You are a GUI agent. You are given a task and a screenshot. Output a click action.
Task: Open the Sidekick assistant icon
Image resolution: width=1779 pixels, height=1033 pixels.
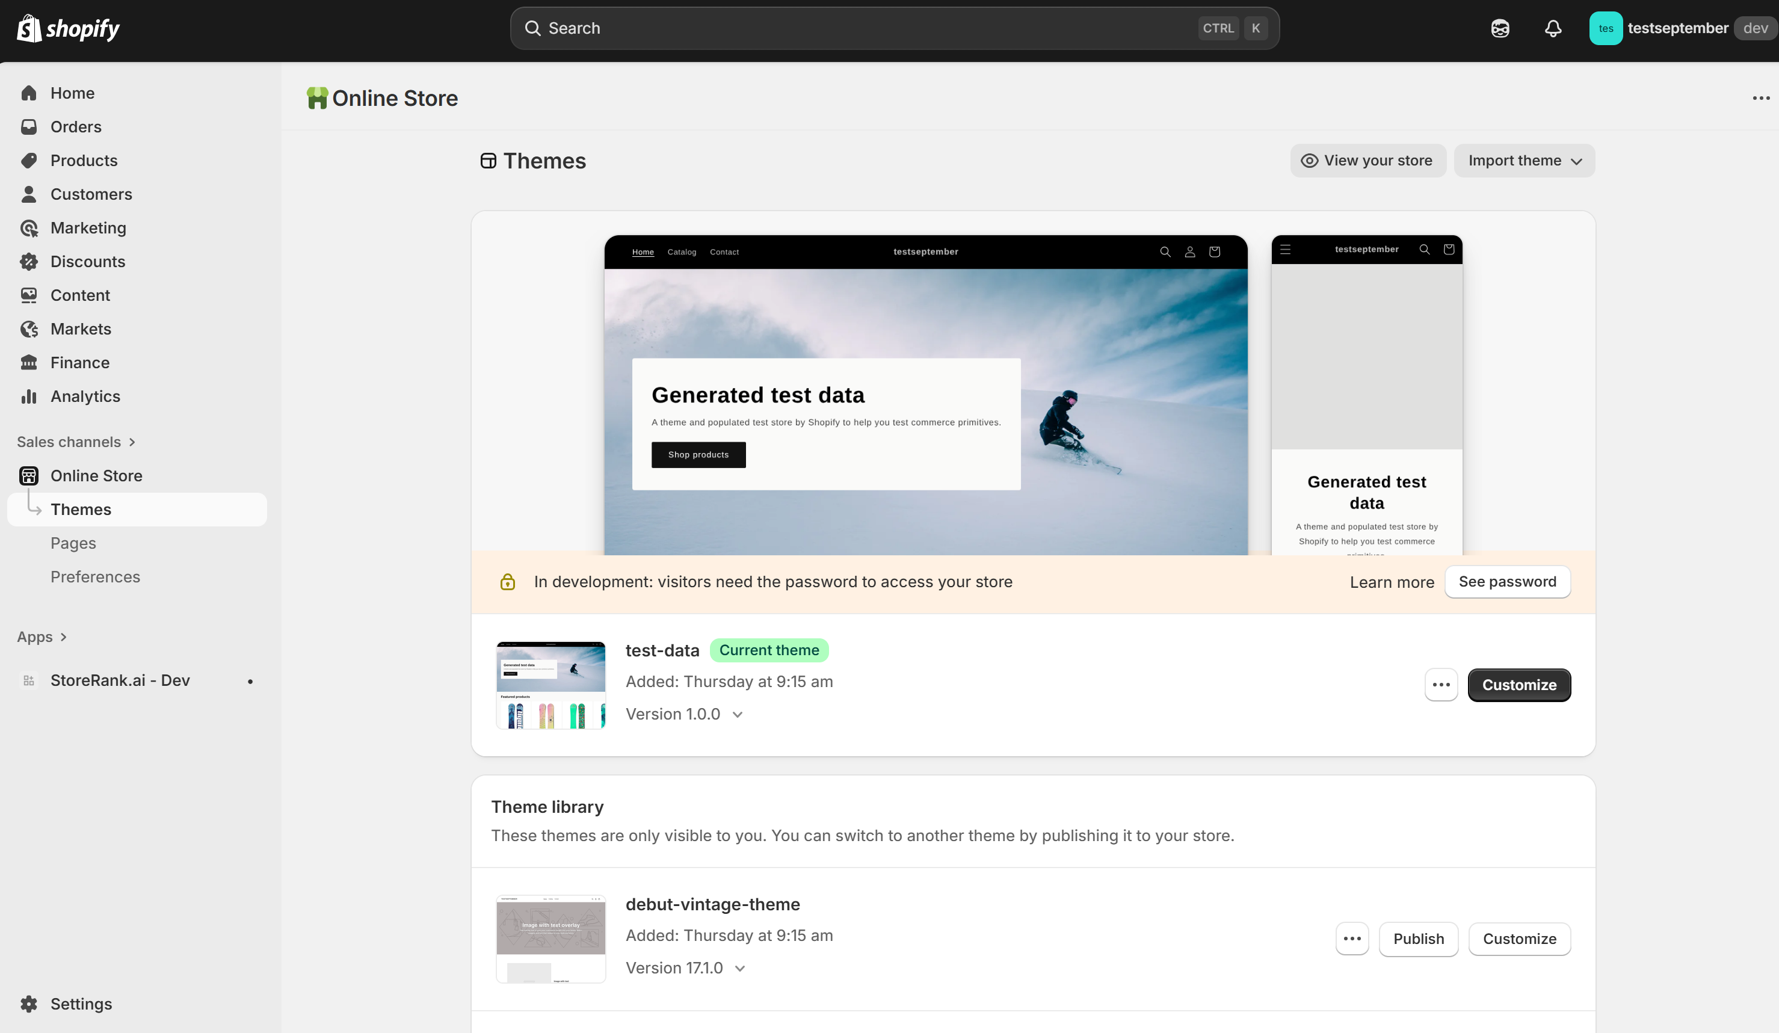click(x=1500, y=28)
